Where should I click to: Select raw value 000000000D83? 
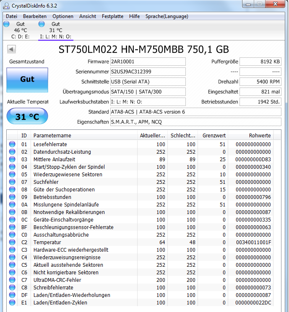coord(253,160)
